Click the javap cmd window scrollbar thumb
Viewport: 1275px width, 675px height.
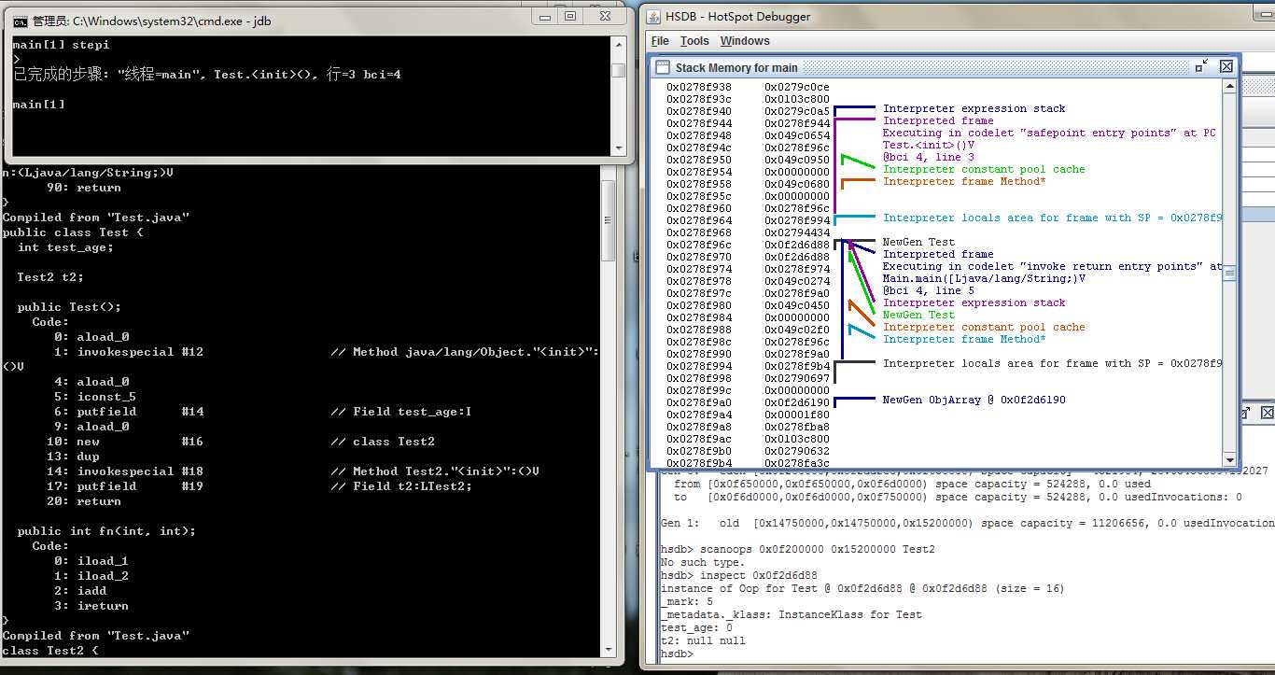(606, 220)
